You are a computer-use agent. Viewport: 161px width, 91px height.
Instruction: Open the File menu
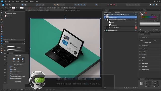[x=6, y=2]
